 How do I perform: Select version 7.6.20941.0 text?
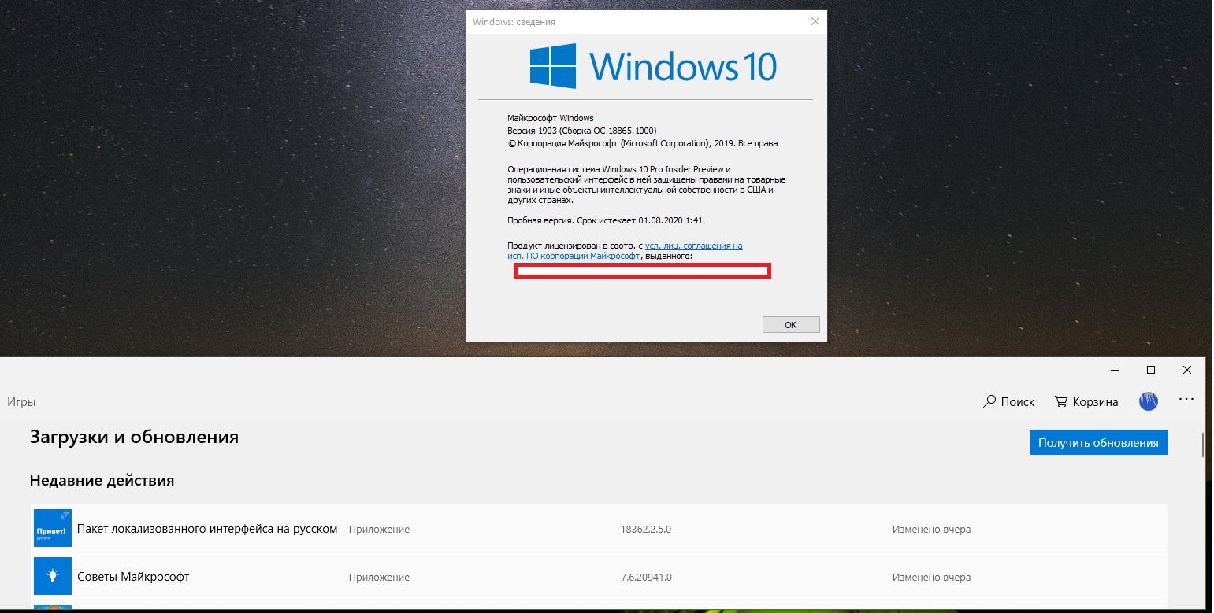(646, 578)
